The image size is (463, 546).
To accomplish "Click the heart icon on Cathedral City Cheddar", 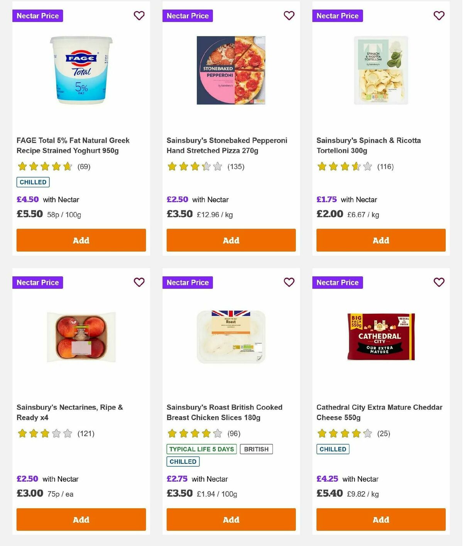I will coord(439,282).
